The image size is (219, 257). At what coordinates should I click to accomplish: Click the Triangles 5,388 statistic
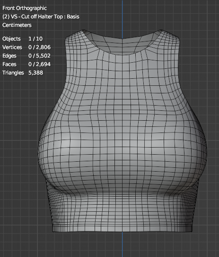pos(23,73)
